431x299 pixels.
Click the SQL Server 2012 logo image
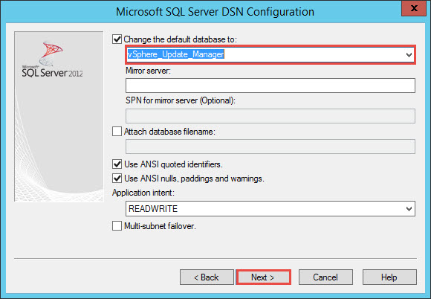pos(52,60)
